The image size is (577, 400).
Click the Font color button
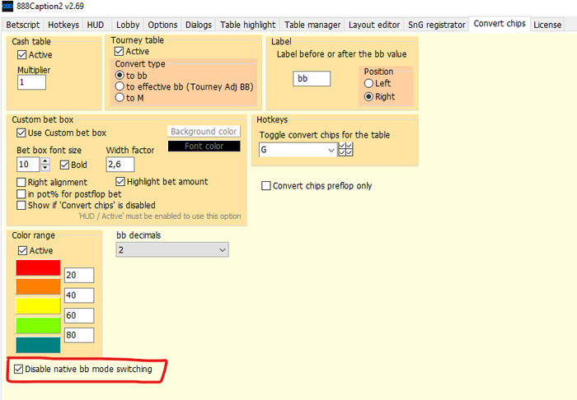pos(204,147)
